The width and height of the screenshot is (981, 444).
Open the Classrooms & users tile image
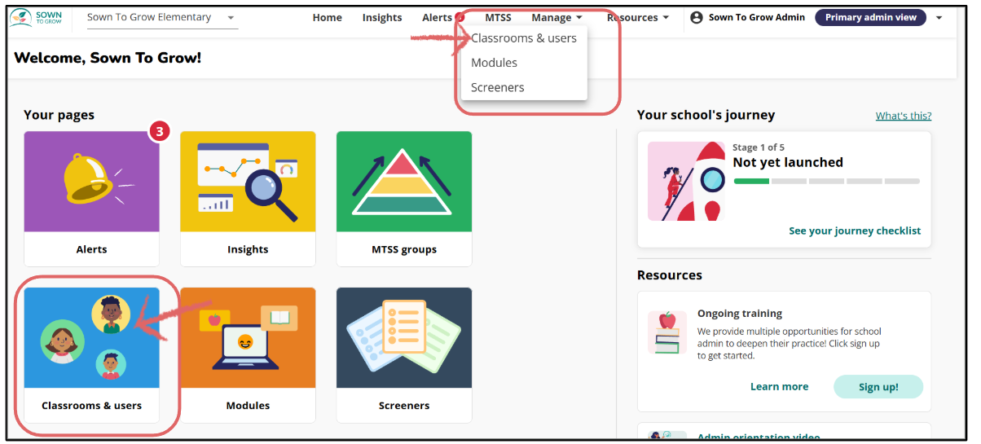coord(91,338)
